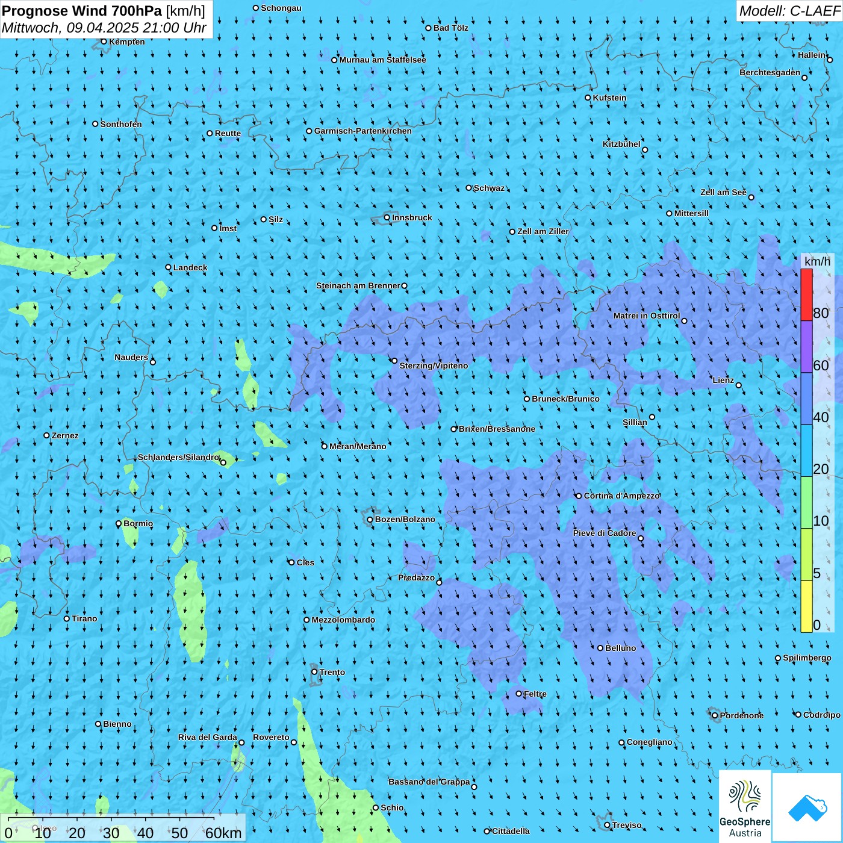Click the Brixen/Bressanone label

[497, 429]
